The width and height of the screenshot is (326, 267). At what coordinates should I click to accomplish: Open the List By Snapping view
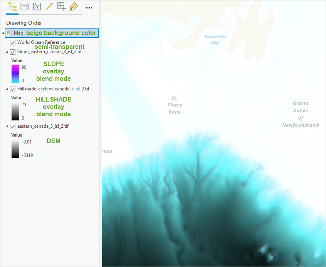(61, 7)
